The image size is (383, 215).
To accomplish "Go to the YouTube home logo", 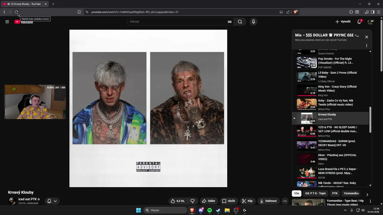I will click(x=24, y=21).
